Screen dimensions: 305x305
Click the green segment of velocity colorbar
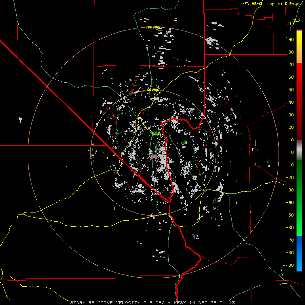299,198
